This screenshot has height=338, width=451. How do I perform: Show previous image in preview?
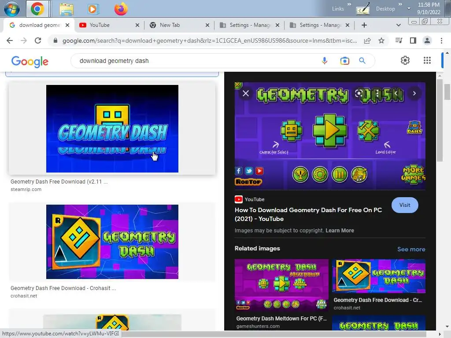click(396, 93)
